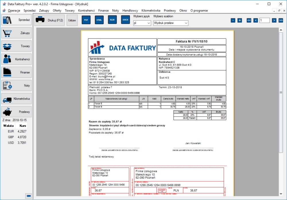
Task: Zoom in with the plus button
Action: click(x=240, y=20)
